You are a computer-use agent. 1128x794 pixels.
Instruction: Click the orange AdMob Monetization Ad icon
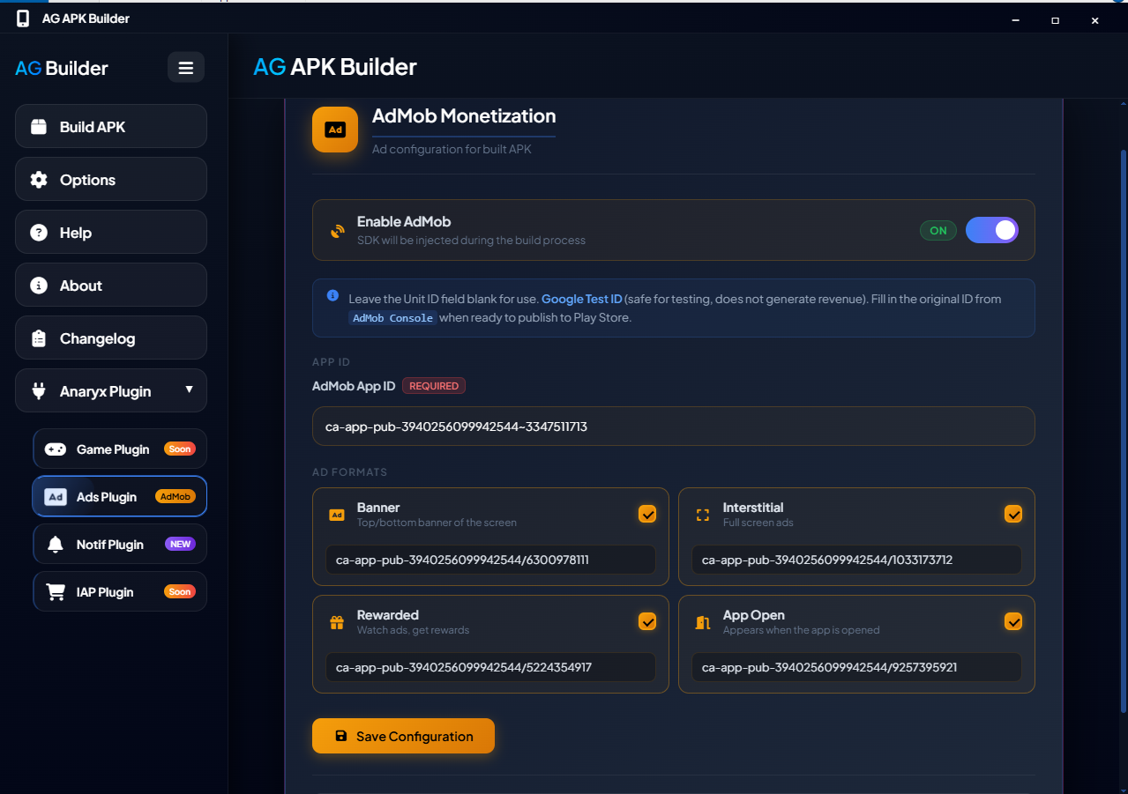[x=335, y=130]
